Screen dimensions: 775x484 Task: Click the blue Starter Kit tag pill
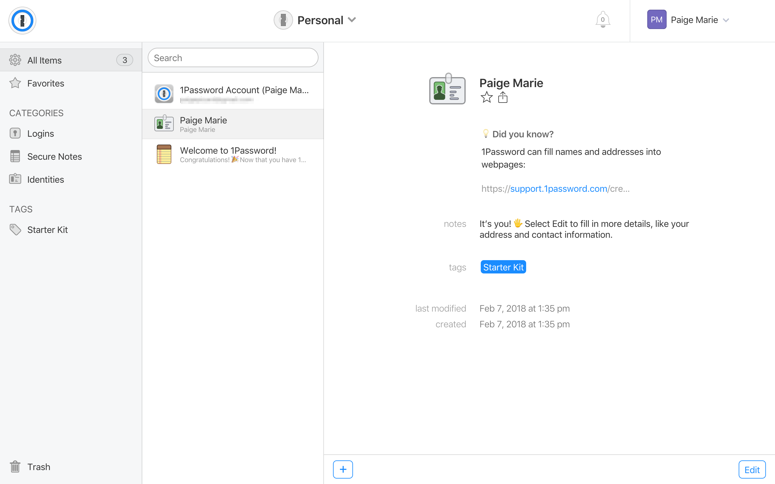pos(503,267)
